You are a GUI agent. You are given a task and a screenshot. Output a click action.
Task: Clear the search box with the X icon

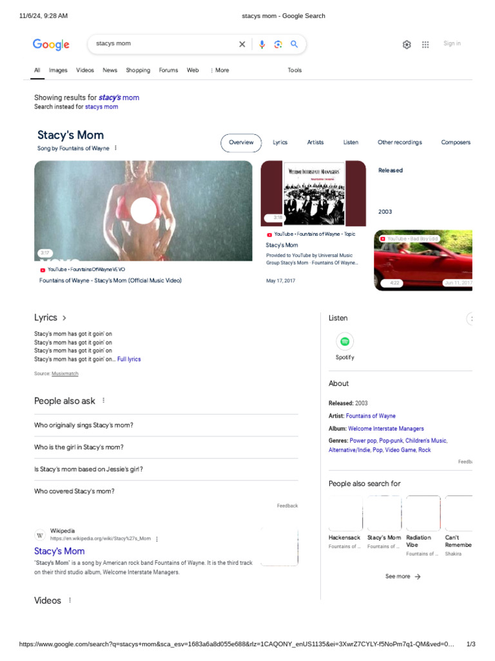coord(242,45)
